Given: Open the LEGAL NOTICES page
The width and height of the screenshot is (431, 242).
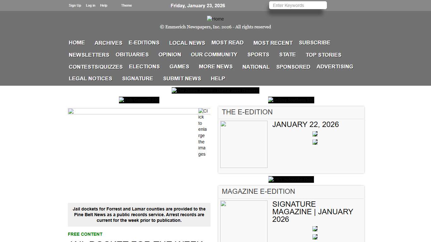Looking at the screenshot, I should 90,78.
